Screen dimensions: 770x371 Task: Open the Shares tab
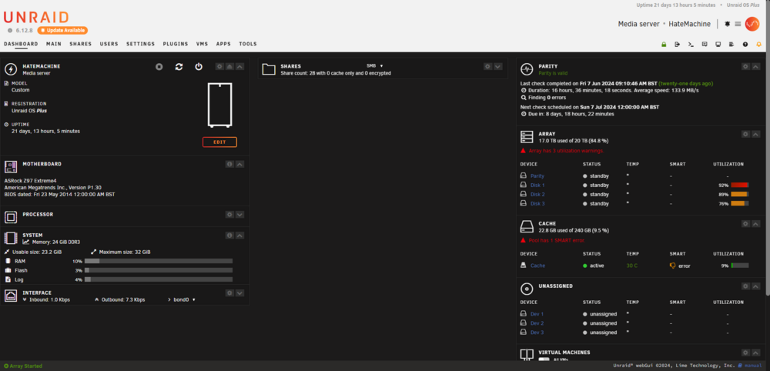[81, 44]
